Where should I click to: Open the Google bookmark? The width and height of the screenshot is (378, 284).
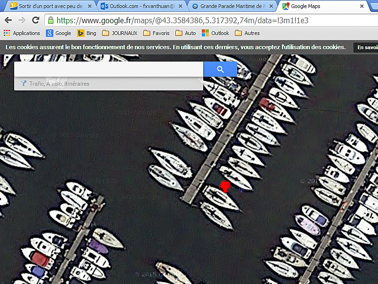pos(59,33)
